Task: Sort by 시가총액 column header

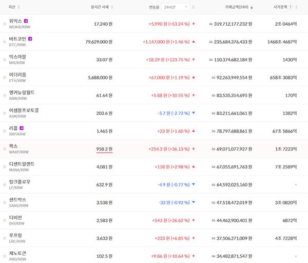Action: pyautogui.click(x=279, y=7)
